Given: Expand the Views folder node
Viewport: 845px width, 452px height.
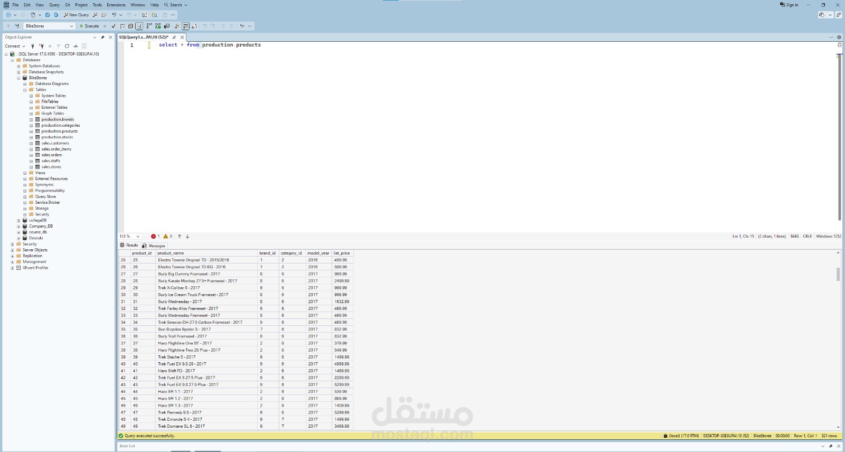Looking at the screenshot, I should click(25, 173).
